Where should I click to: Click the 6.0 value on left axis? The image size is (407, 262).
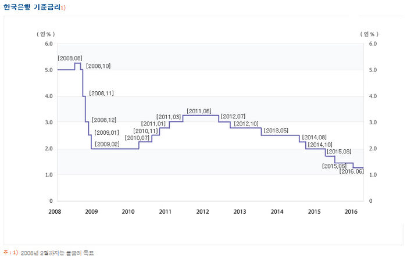tap(48, 44)
